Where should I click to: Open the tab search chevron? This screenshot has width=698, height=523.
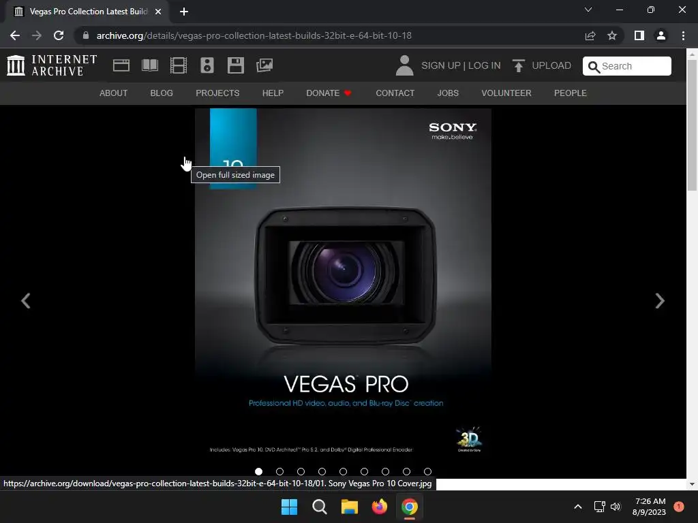click(x=588, y=10)
